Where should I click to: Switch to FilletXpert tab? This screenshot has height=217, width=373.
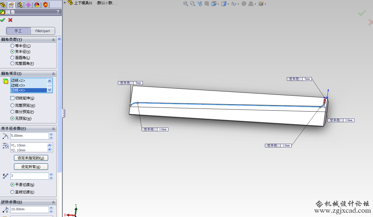coord(43,31)
